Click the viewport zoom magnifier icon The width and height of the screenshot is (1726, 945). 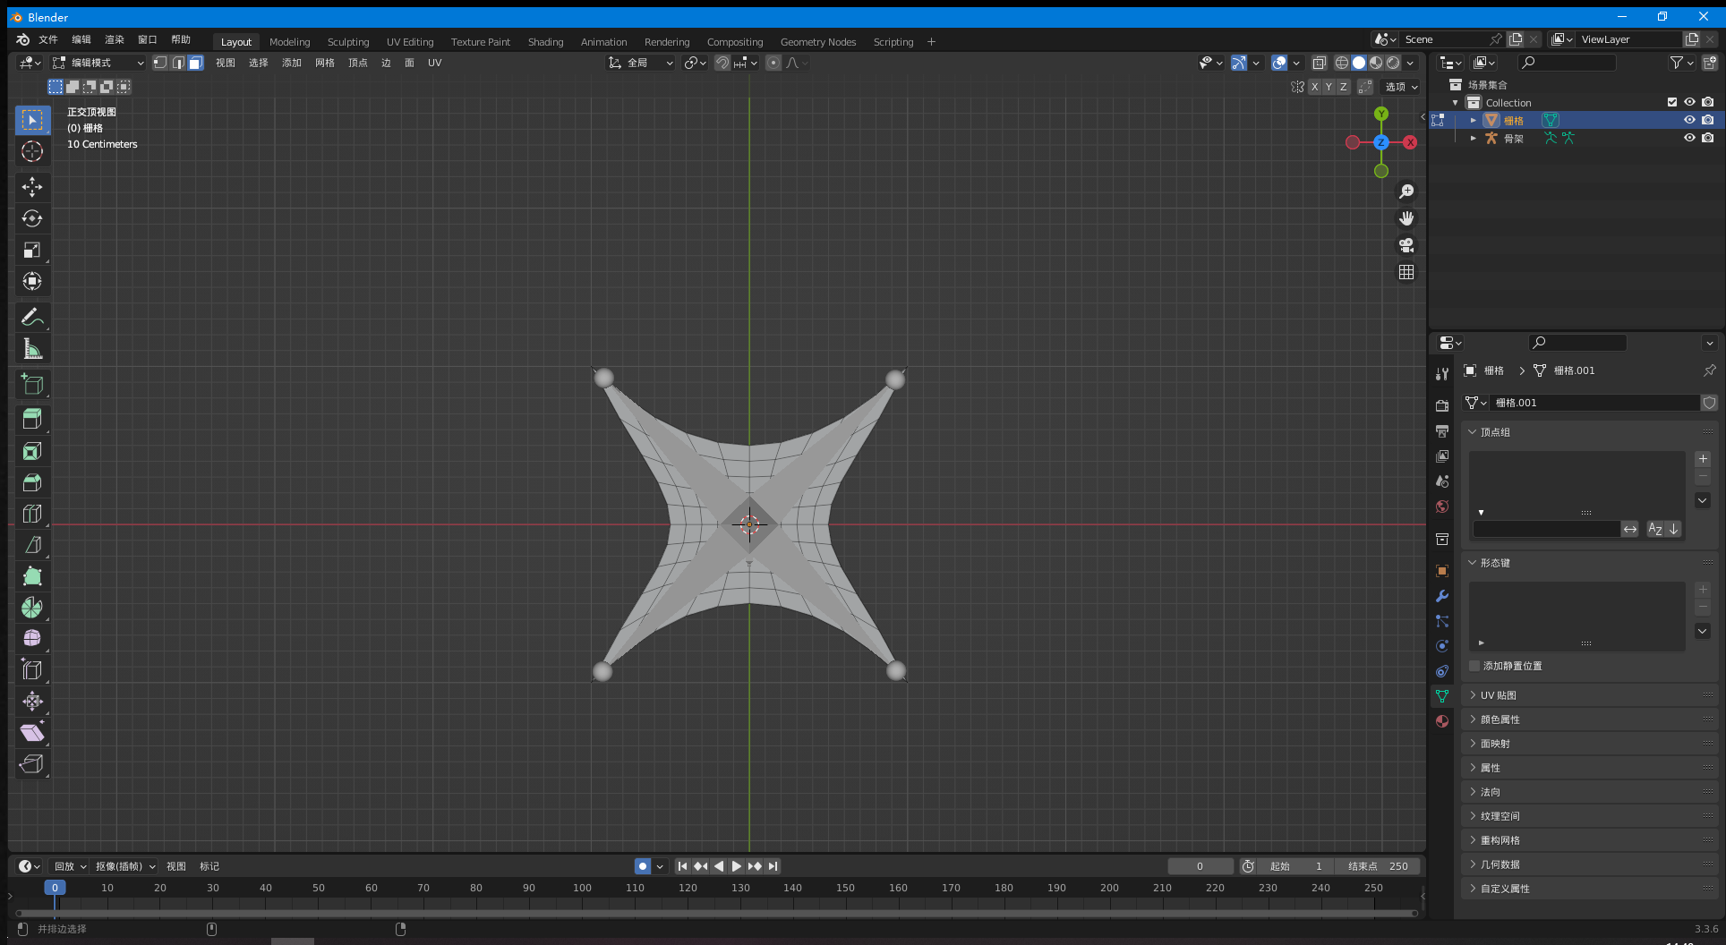(x=1406, y=192)
